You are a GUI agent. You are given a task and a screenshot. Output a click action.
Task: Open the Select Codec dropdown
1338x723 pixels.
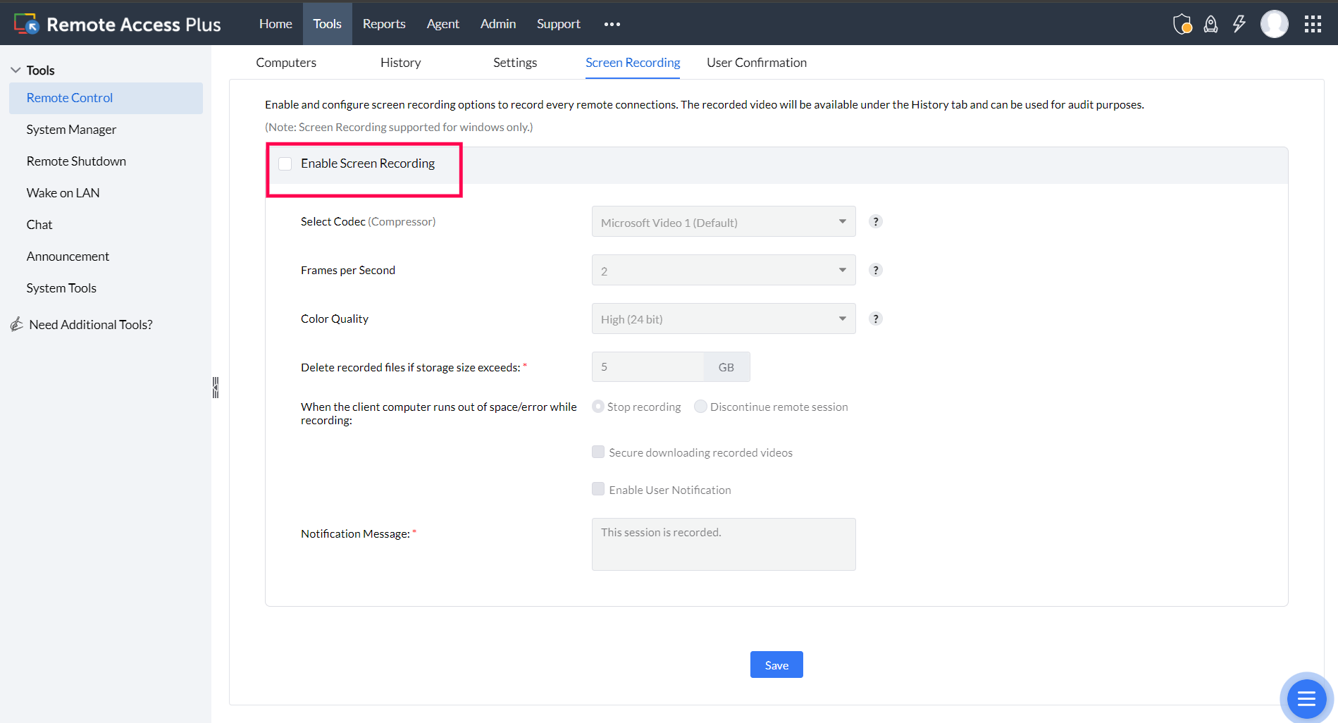pos(724,221)
